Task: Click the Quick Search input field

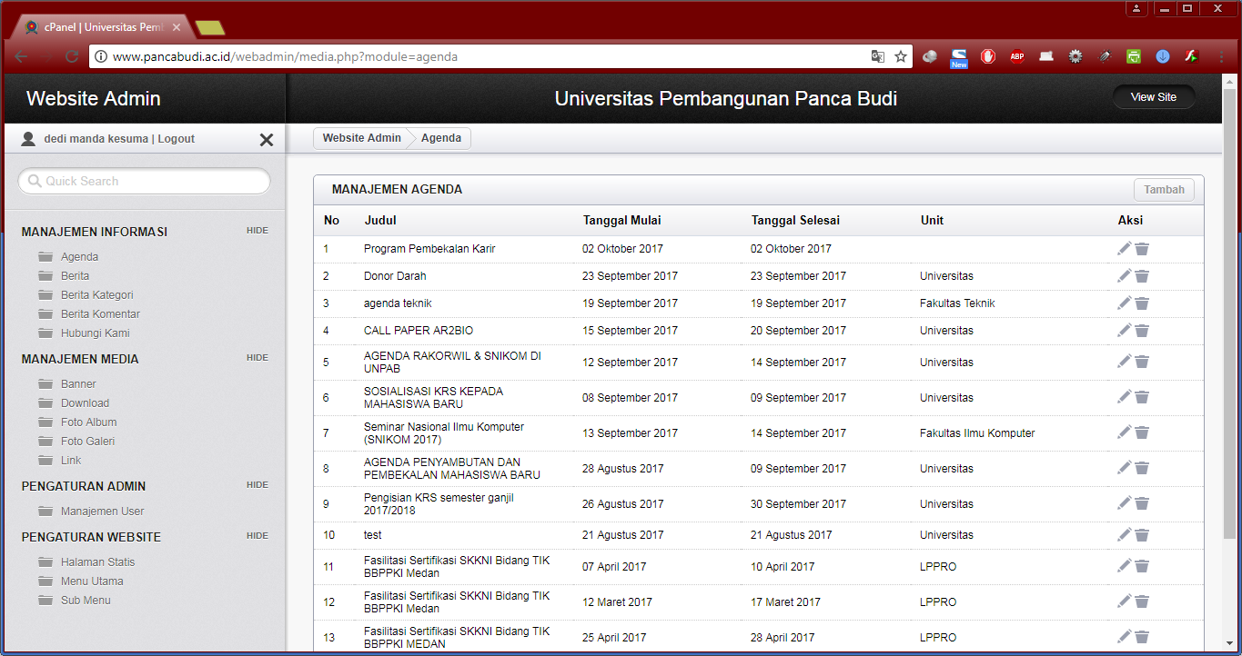Action: coord(146,182)
